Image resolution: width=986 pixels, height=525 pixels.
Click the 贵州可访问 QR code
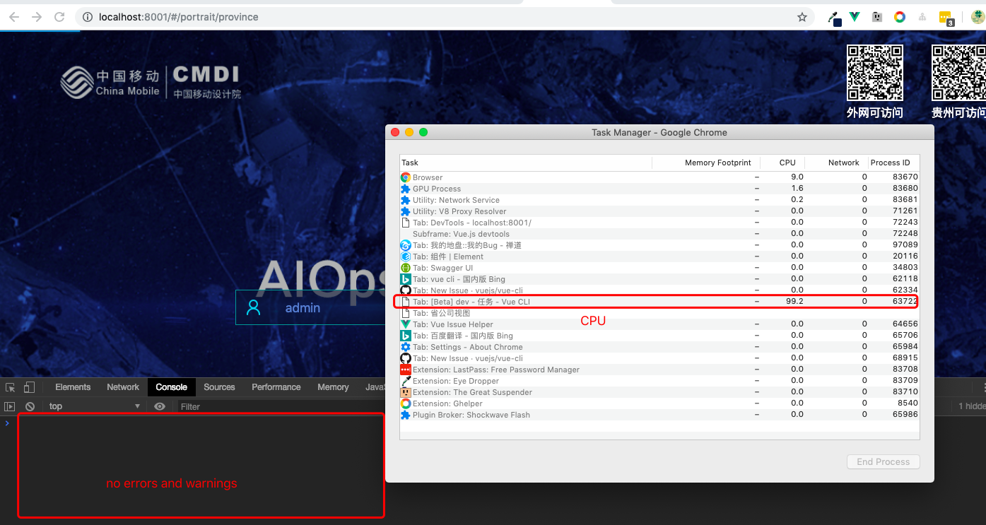coord(958,73)
